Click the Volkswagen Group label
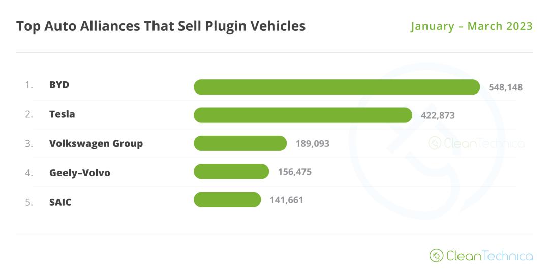 96,143
